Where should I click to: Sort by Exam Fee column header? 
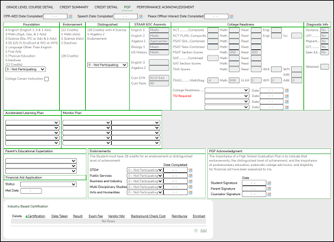point(96,216)
